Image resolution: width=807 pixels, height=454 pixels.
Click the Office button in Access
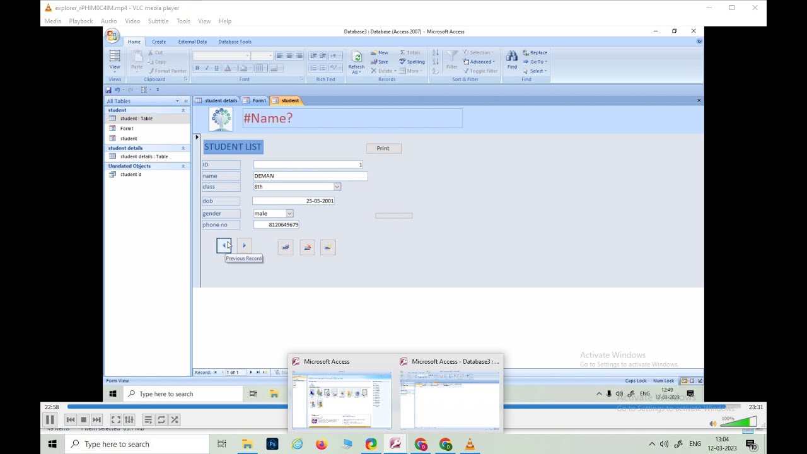112,36
